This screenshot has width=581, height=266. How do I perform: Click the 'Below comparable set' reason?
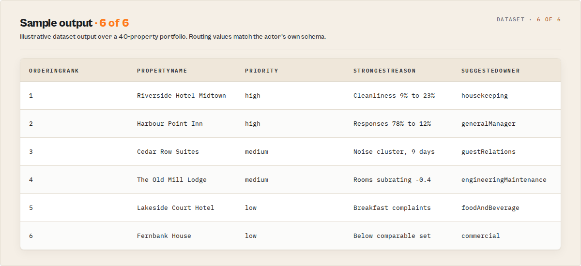click(x=392, y=236)
